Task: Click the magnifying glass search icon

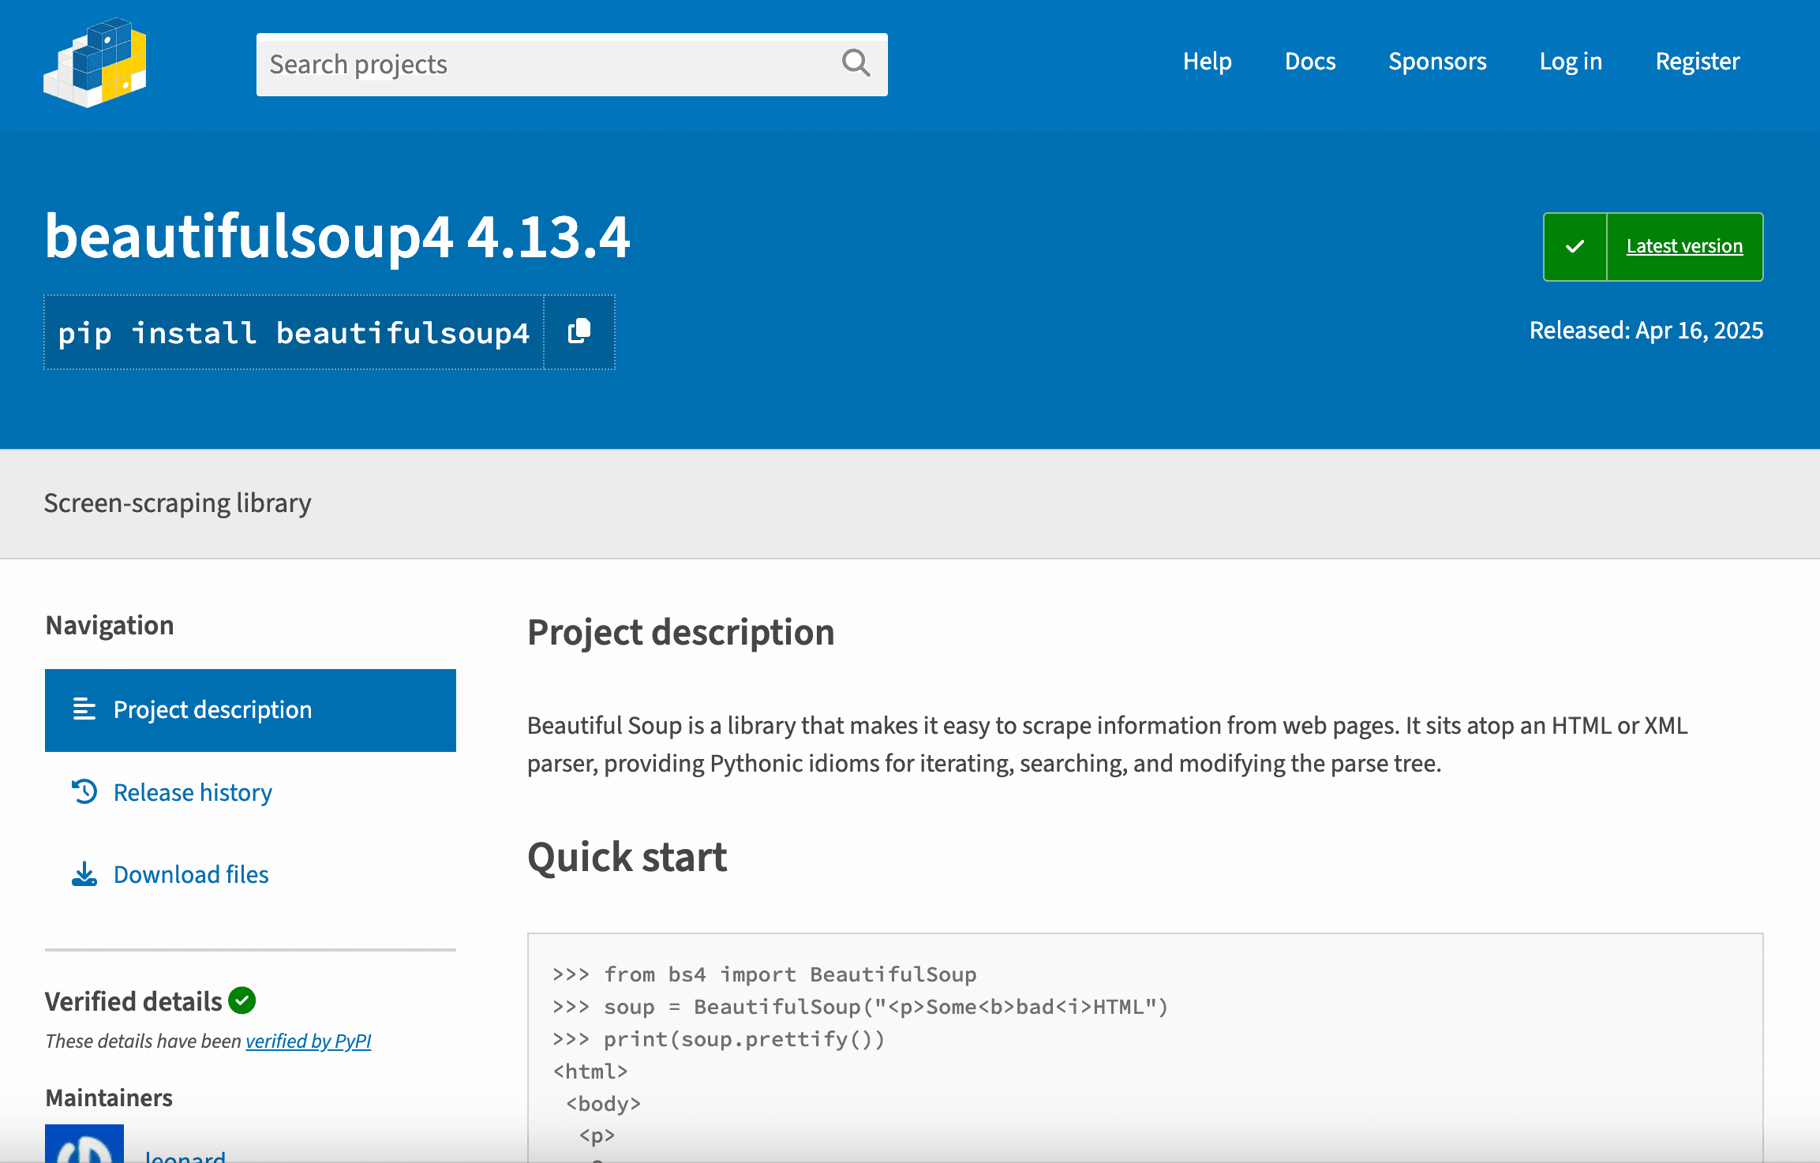Action: tap(856, 63)
